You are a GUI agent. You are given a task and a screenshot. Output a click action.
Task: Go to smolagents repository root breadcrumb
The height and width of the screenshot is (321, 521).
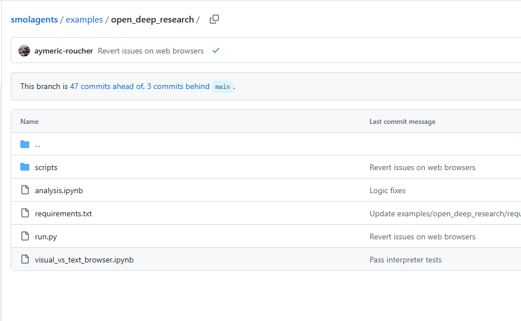click(x=34, y=20)
